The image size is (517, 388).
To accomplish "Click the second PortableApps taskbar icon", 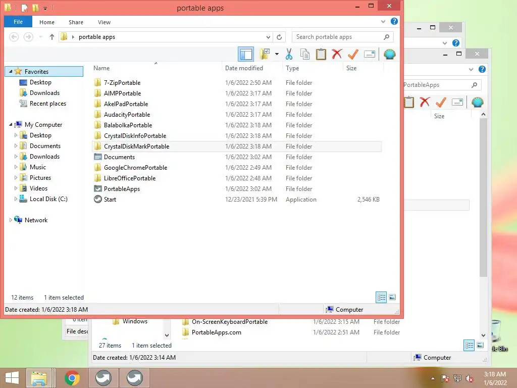I will click(x=134, y=378).
